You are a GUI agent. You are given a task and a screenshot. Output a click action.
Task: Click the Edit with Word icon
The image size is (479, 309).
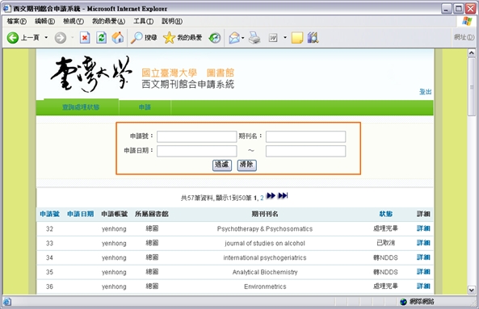[x=273, y=38]
